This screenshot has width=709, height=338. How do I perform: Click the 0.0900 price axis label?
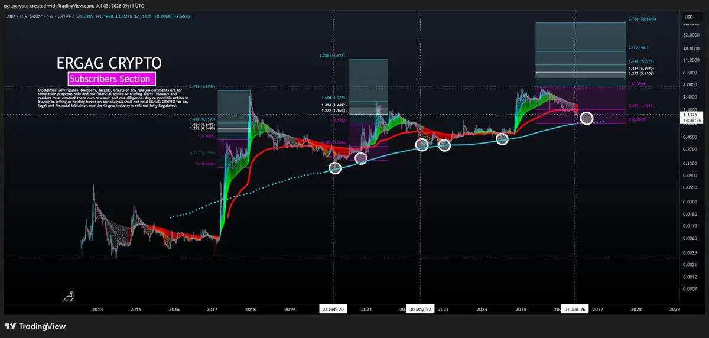pos(691,175)
